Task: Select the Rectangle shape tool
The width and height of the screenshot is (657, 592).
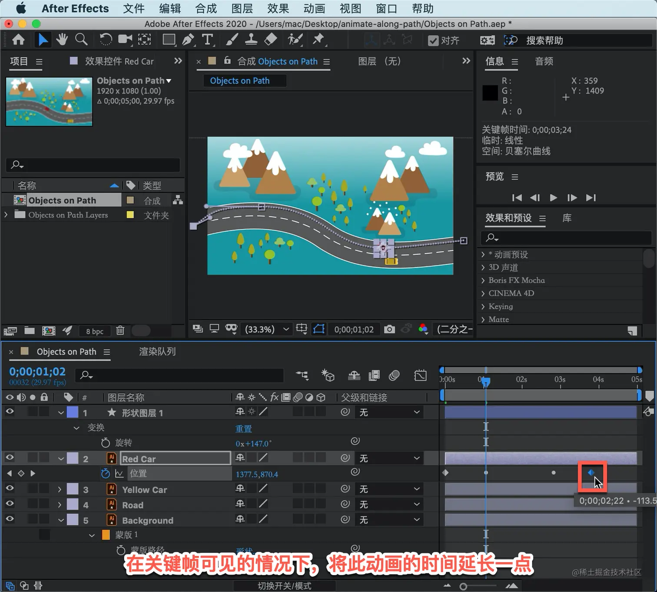Action: tap(169, 40)
